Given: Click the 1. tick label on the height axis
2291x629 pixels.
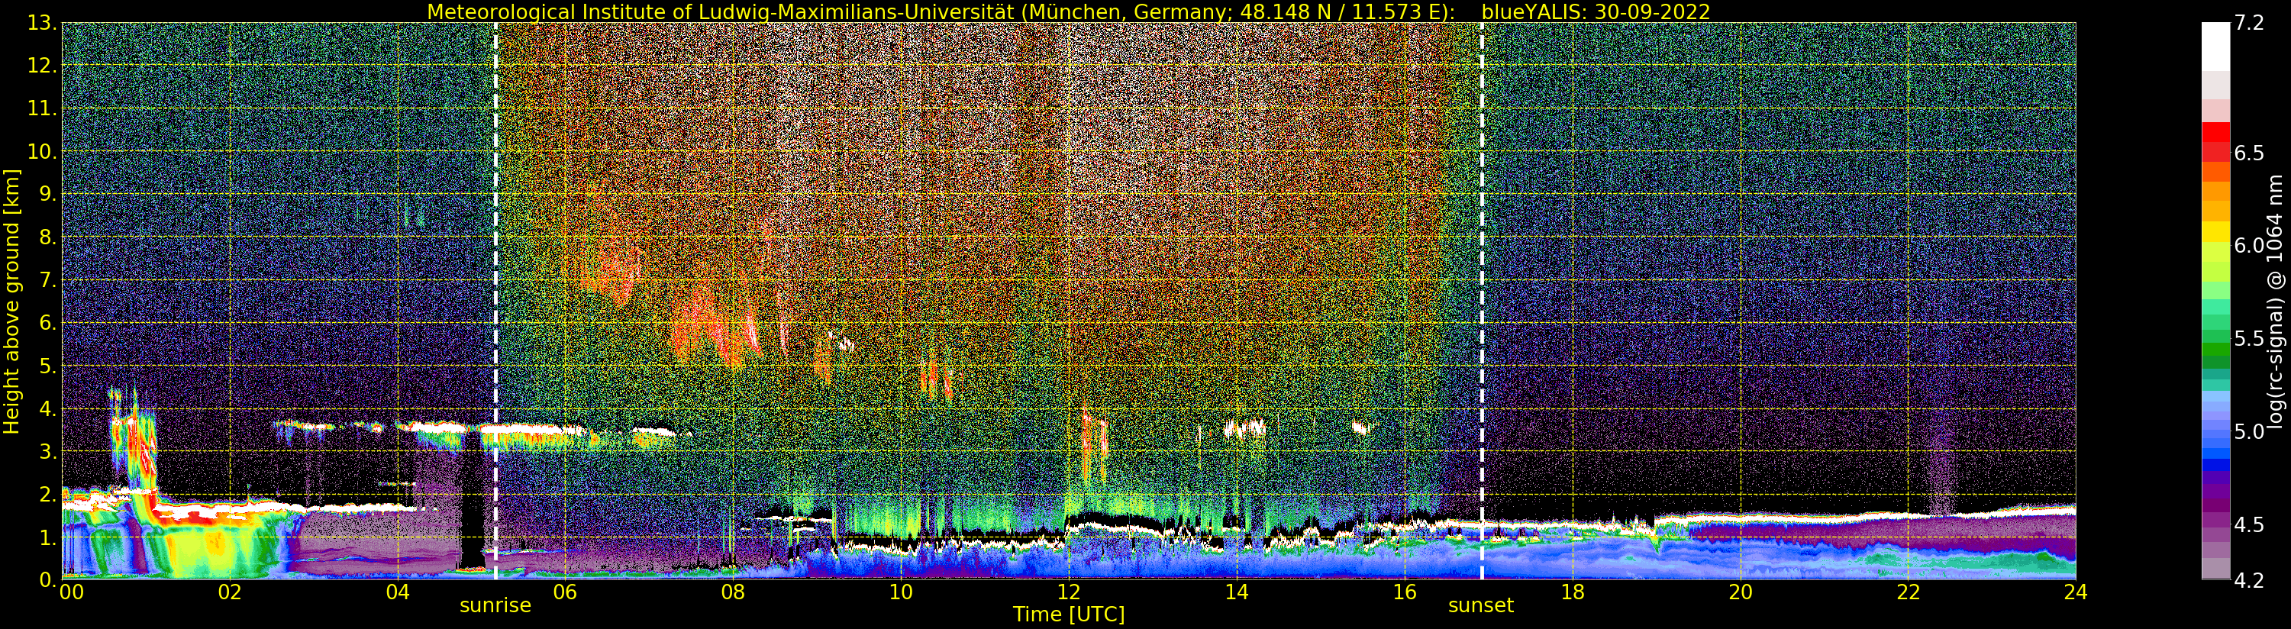Looking at the screenshot, I should 47,537.
